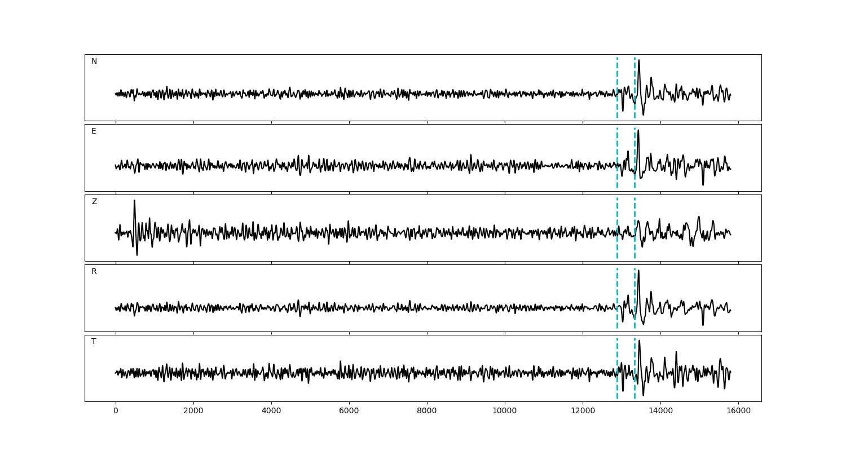Click the N label in top panel
The image size is (846, 451).
click(94, 61)
